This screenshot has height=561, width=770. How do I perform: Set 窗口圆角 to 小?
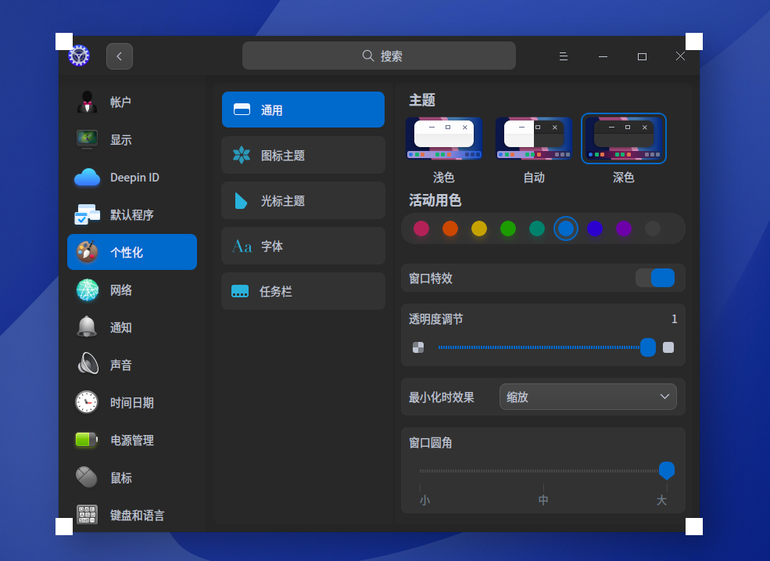[424, 500]
